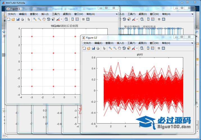Viewport: 201px width, 140px height.
Task: Open 帮助(H) menu in background figure window
Action: click(x=166, y=14)
